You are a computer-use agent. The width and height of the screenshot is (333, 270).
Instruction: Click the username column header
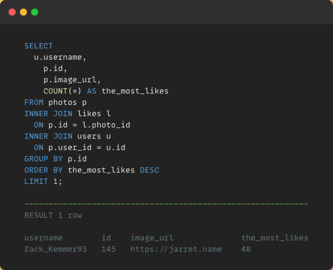click(44, 238)
